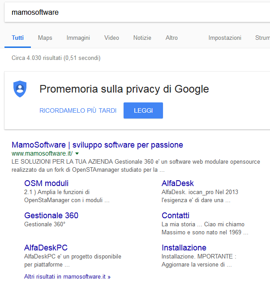This screenshot has width=270, height=288.
Task: Select the Tutti tab
Action: click(x=18, y=38)
